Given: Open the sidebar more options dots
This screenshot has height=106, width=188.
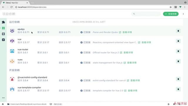Looking at the screenshot, I should [x=3, y=98].
